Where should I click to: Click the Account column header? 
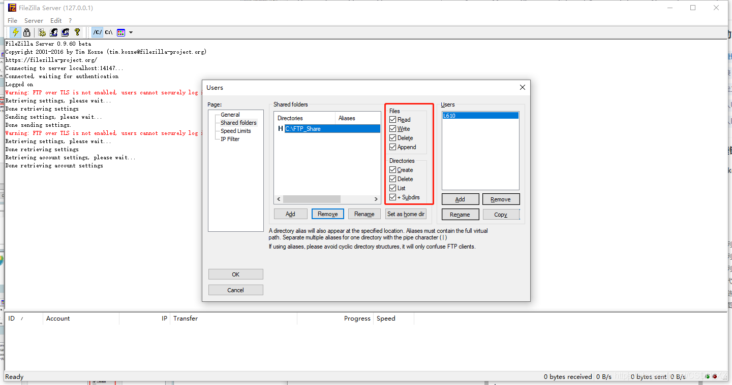[x=81, y=319]
